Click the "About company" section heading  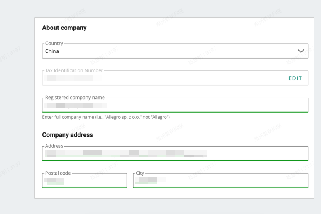click(64, 28)
